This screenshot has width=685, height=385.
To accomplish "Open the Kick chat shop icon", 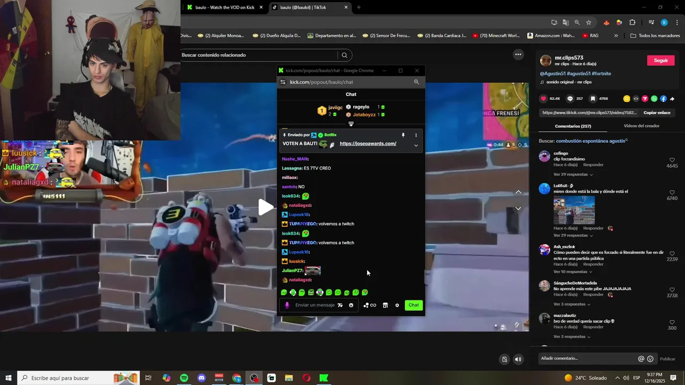I will pyautogui.click(x=385, y=305).
